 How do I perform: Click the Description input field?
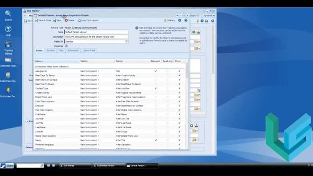point(96,37)
